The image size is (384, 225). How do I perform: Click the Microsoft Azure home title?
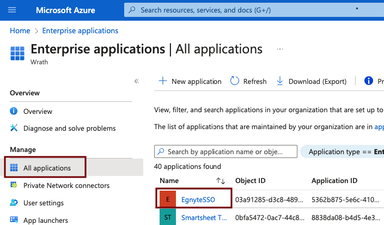[65, 10]
